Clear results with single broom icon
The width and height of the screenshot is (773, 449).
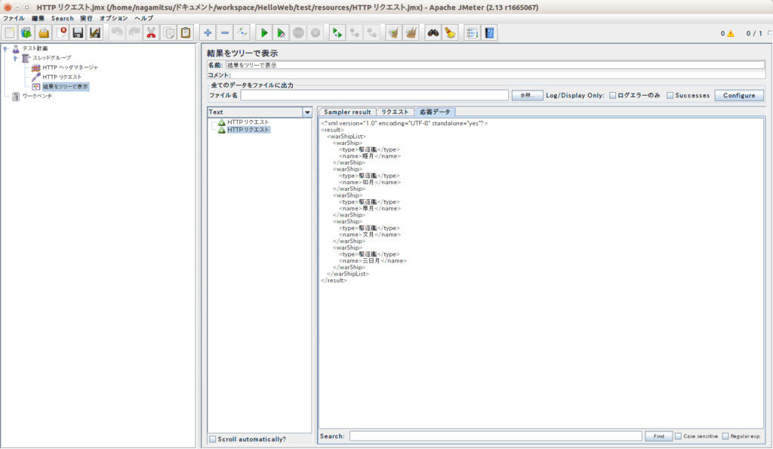pyautogui.click(x=393, y=33)
